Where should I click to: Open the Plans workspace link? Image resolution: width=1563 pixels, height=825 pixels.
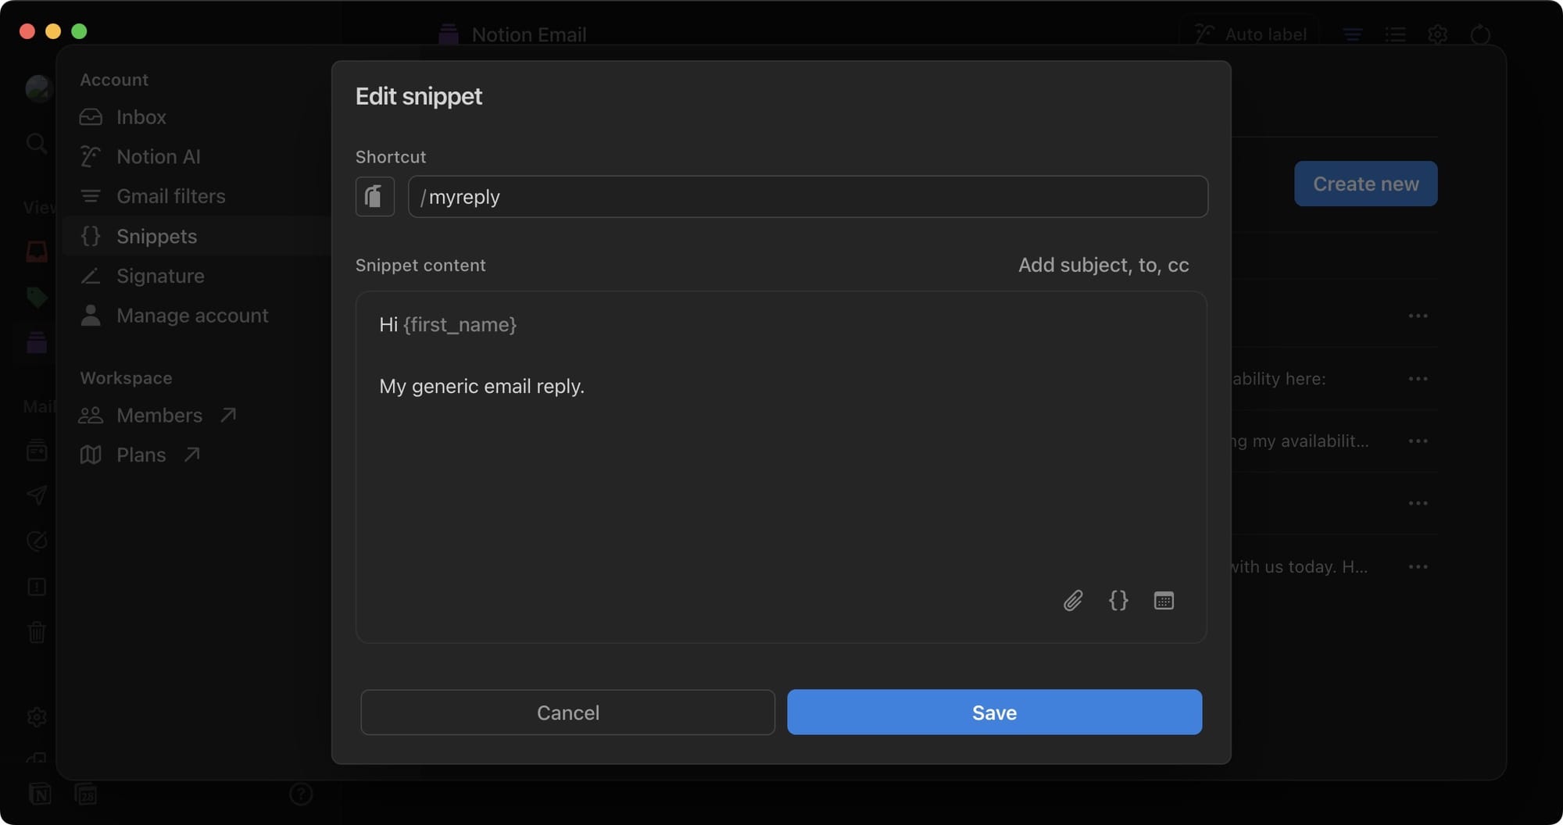click(x=140, y=455)
